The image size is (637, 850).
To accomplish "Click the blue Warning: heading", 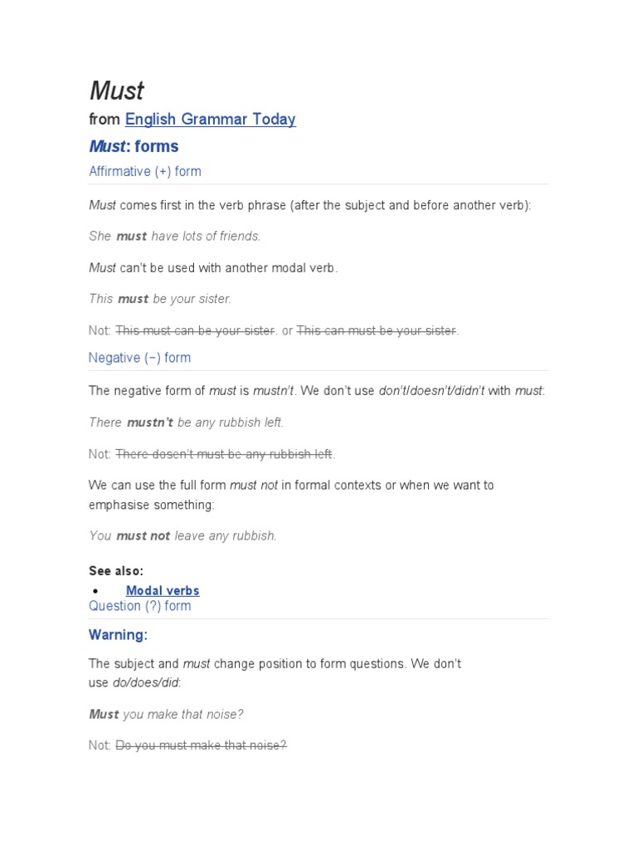I will click(x=118, y=635).
